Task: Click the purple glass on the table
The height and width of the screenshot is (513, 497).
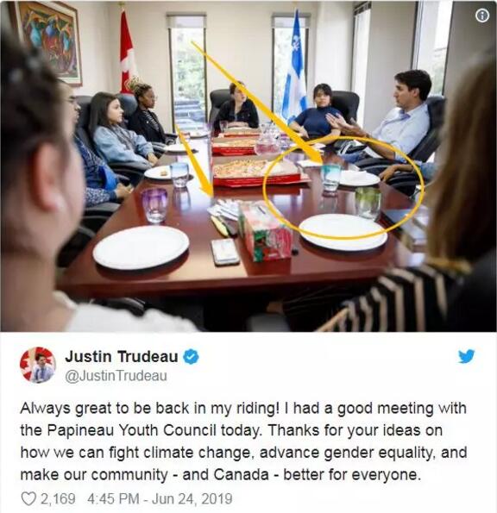Action: point(154,205)
